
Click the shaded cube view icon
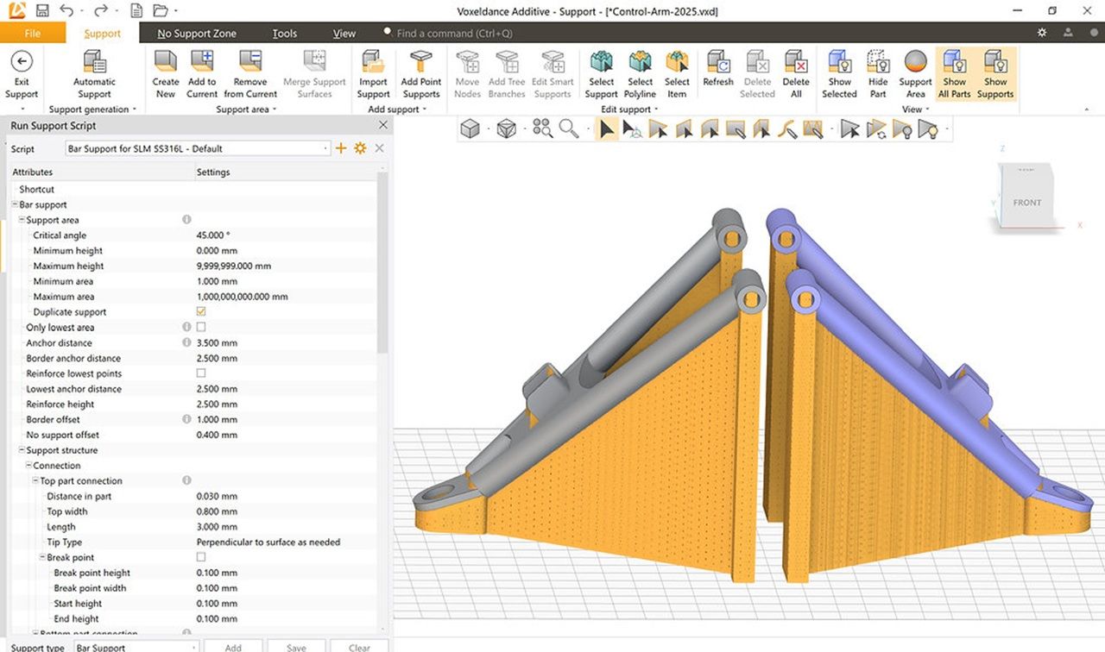[x=470, y=129]
